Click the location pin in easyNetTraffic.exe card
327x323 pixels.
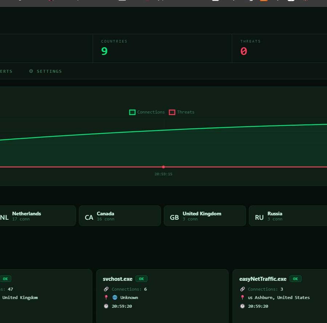[242, 297]
